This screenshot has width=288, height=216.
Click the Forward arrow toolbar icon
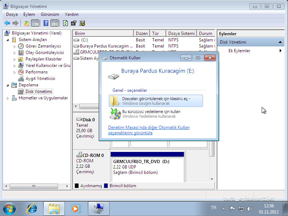[15, 23]
